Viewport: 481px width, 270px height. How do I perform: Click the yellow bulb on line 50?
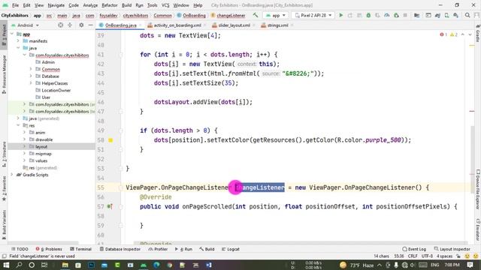110,140
